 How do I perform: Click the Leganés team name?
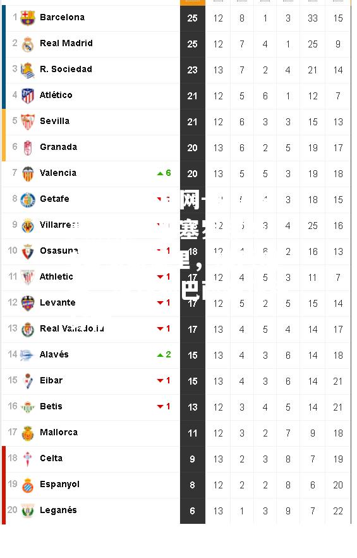[x=58, y=510]
